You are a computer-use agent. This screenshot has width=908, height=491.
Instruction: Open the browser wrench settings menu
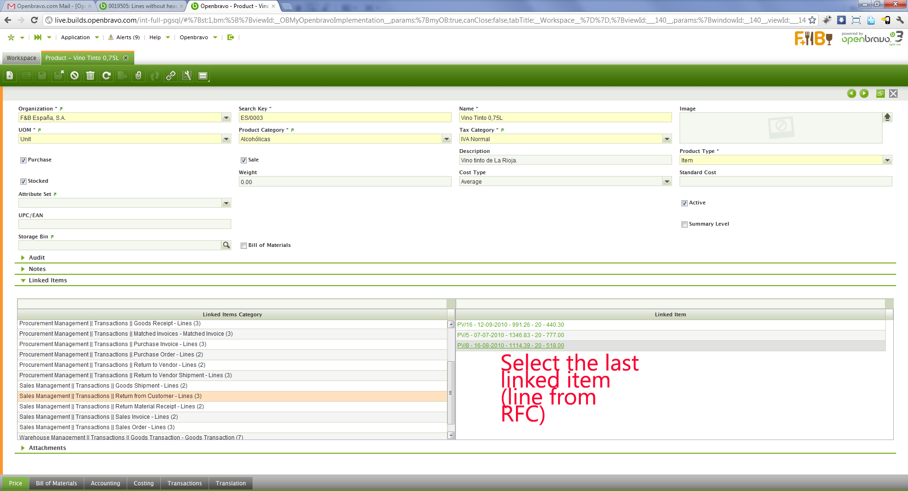[x=900, y=20]
